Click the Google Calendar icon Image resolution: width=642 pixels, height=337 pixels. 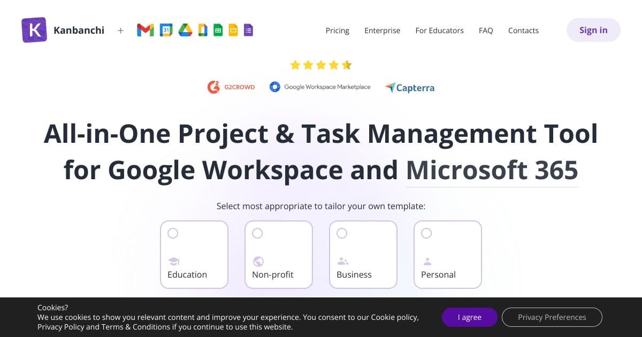coord(166,30)
